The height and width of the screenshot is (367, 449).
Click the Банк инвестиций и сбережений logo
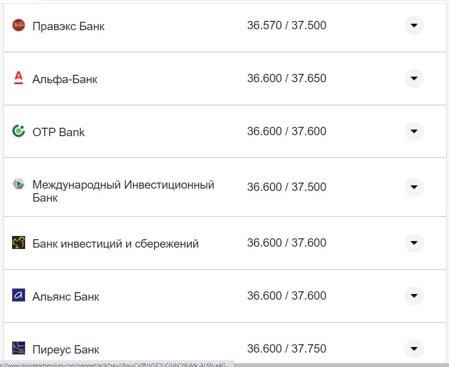(x=18, y=242)
